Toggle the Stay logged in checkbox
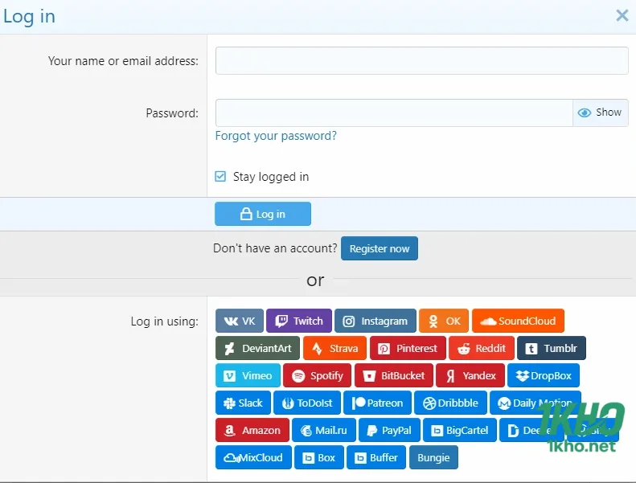636x483 pixels. click(x=220, y=177)
